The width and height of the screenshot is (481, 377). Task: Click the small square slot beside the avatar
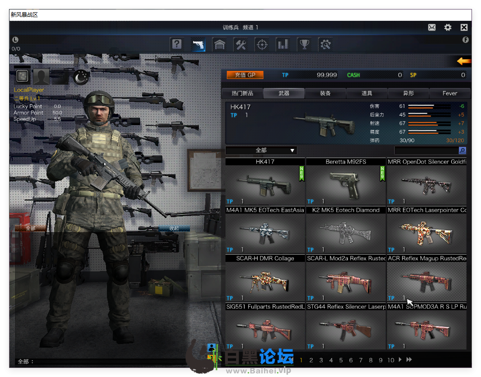(22, 76)
